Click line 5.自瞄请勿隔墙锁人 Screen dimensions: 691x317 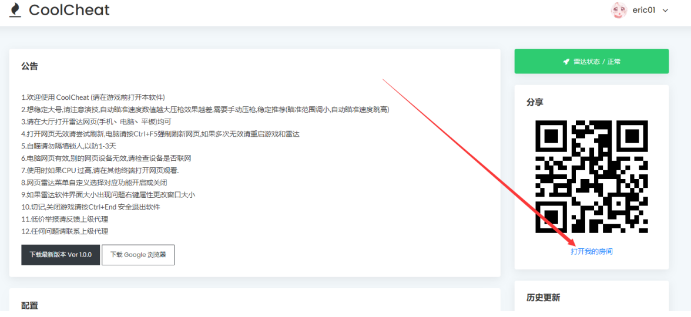point(69,146)
